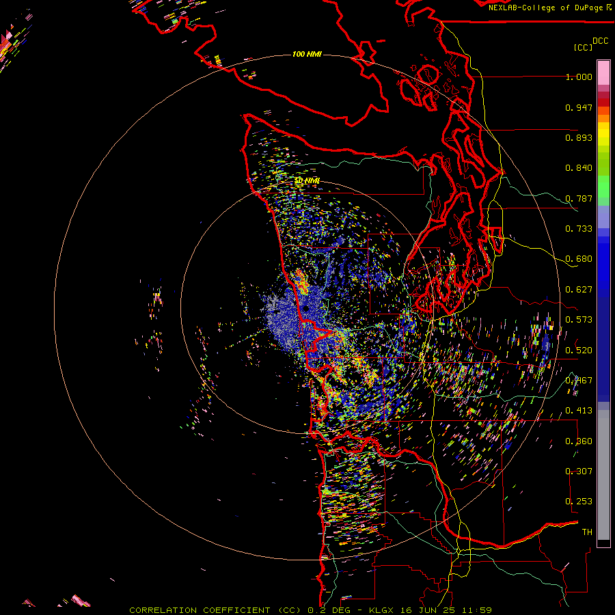Click the pink segment atop the color bar
This screenshot has height=615, width=615.
point(603,72)
